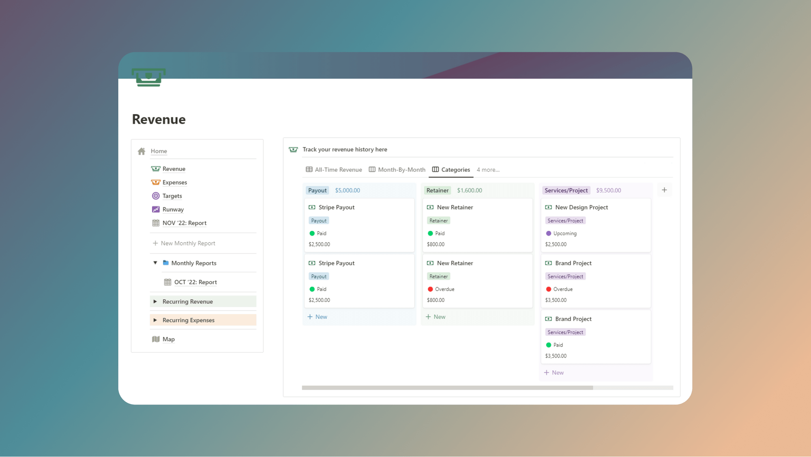Viewport: 811px width, 457px height.
Task: Click the Overdue status dot on Brand Project
Action: (549, 289)
